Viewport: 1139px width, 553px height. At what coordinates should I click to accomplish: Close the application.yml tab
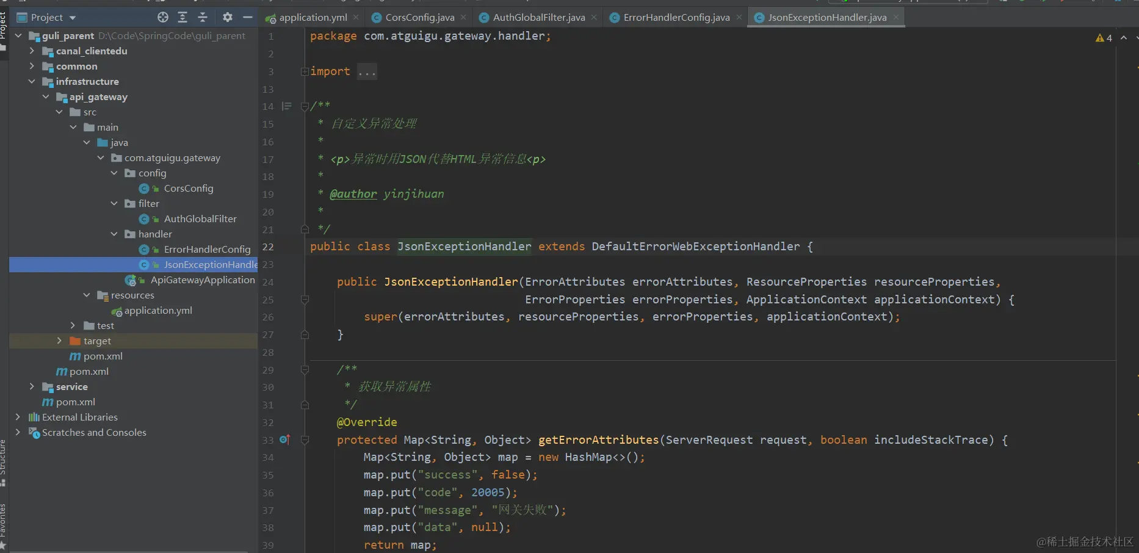click(356, 17)
